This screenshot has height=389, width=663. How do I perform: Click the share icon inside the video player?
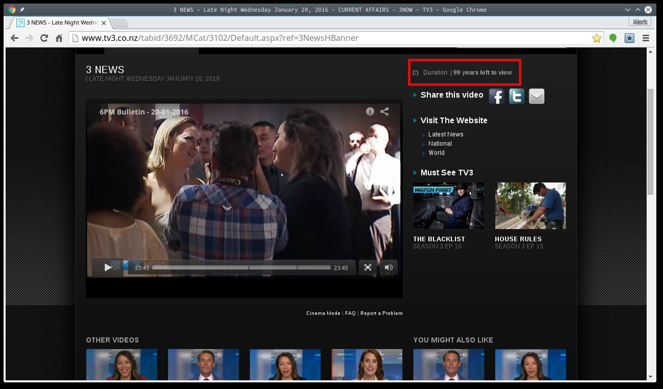click(384, 111)
